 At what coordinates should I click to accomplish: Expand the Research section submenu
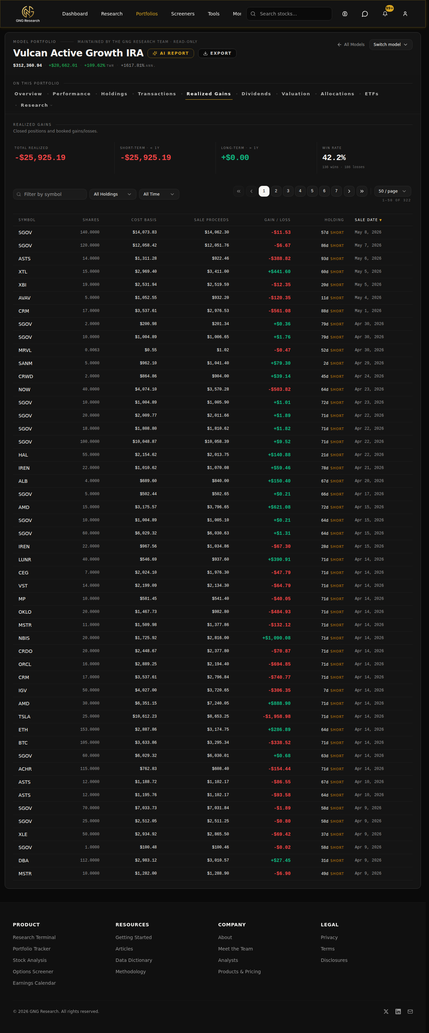[x=37, y=105]
